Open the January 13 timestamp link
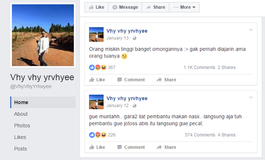Viewport: 265px width, 160px height. coord(118,38)
